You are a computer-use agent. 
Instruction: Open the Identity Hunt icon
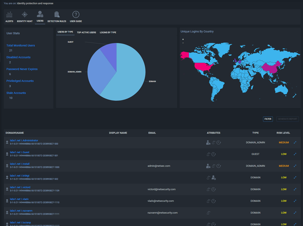(x=25, y=15)
